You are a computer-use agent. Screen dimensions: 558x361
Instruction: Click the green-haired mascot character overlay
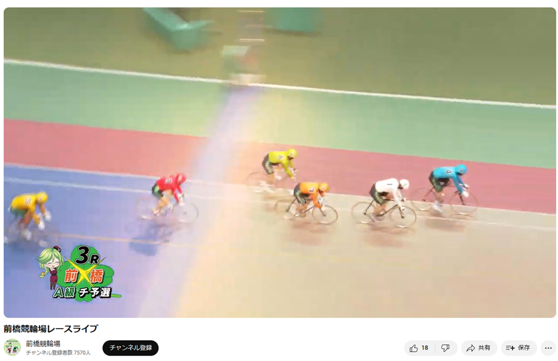tap(52, 267)
